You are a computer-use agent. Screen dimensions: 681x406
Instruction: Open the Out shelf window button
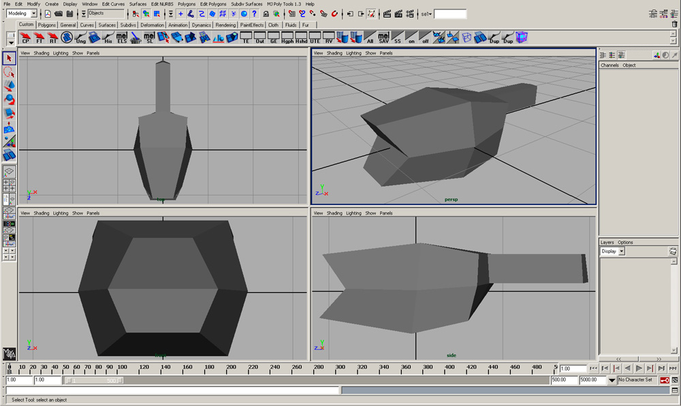259,37
